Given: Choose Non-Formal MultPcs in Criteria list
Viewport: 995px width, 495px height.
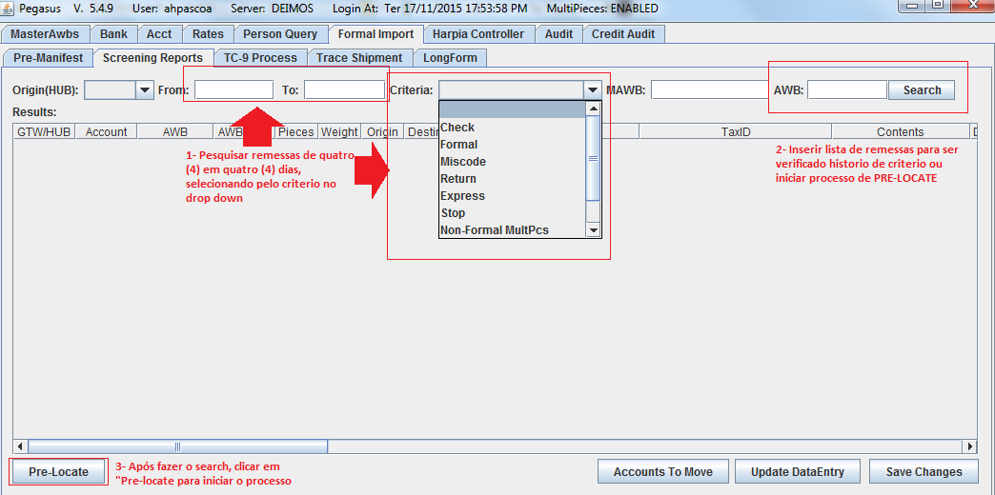Looking at the screenshot, I should [512, 230].
